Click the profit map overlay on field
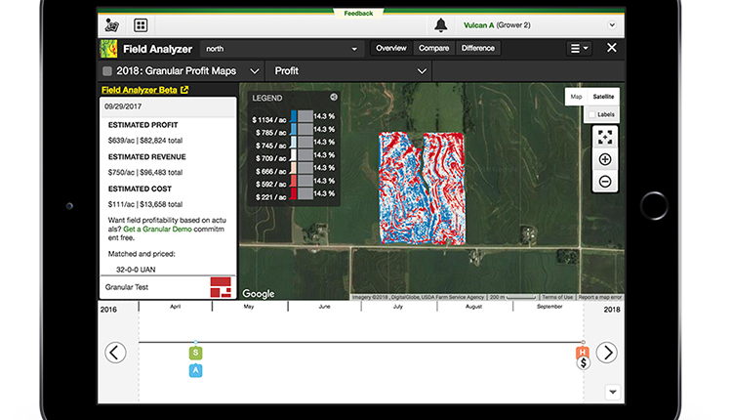Image resolution: width=732 pixels, height=420 pixels. pyautogui.click(x=422, y=189)
